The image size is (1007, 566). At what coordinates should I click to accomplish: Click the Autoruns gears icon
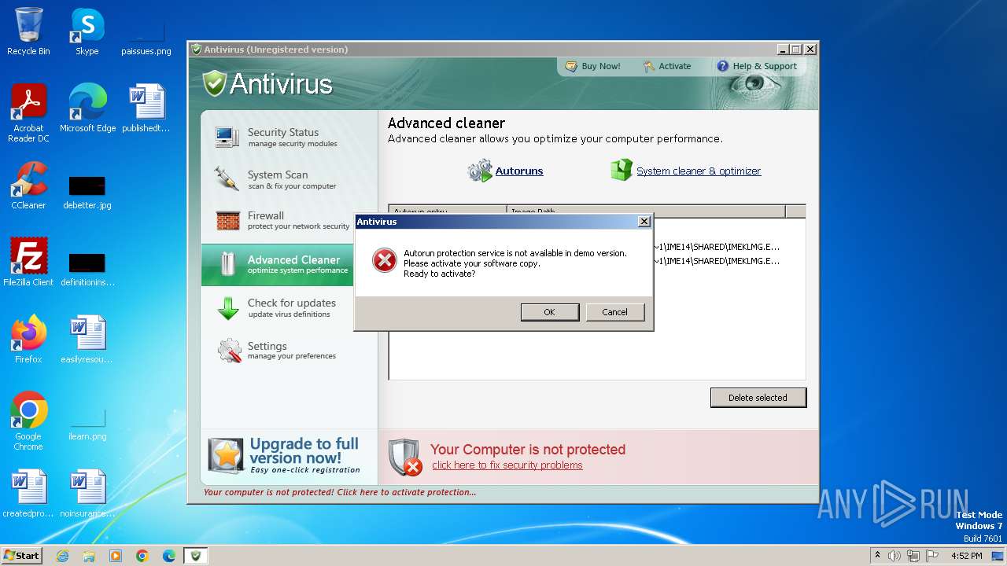click(x=480, y=171)
